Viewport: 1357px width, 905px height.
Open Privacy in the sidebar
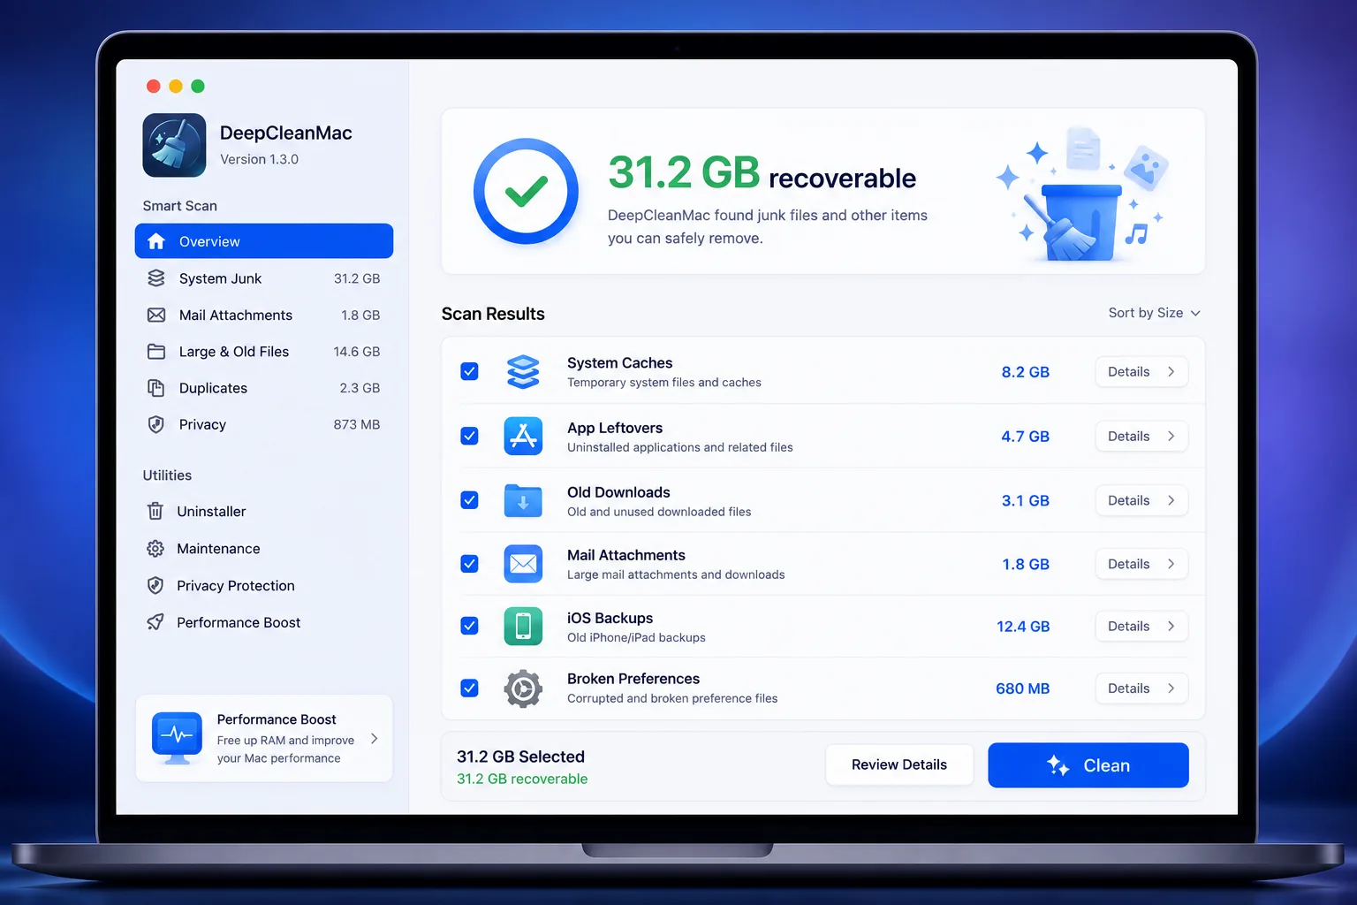click(x=264, y=424)
